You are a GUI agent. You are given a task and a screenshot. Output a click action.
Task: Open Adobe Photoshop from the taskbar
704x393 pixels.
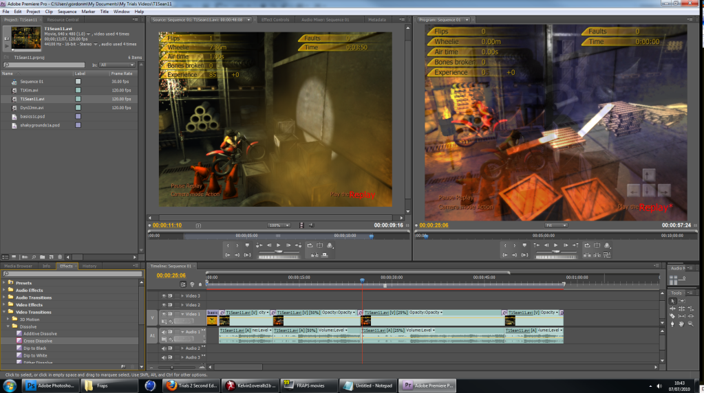coord(50,385)
